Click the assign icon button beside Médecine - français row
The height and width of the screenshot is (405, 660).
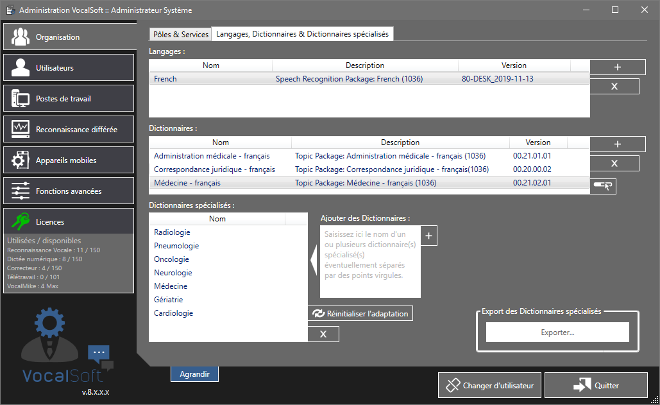click(603, 185)
